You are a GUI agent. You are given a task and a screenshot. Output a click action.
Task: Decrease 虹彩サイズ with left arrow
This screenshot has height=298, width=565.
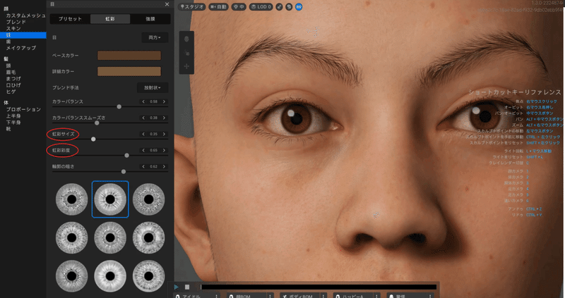point(143,134)
